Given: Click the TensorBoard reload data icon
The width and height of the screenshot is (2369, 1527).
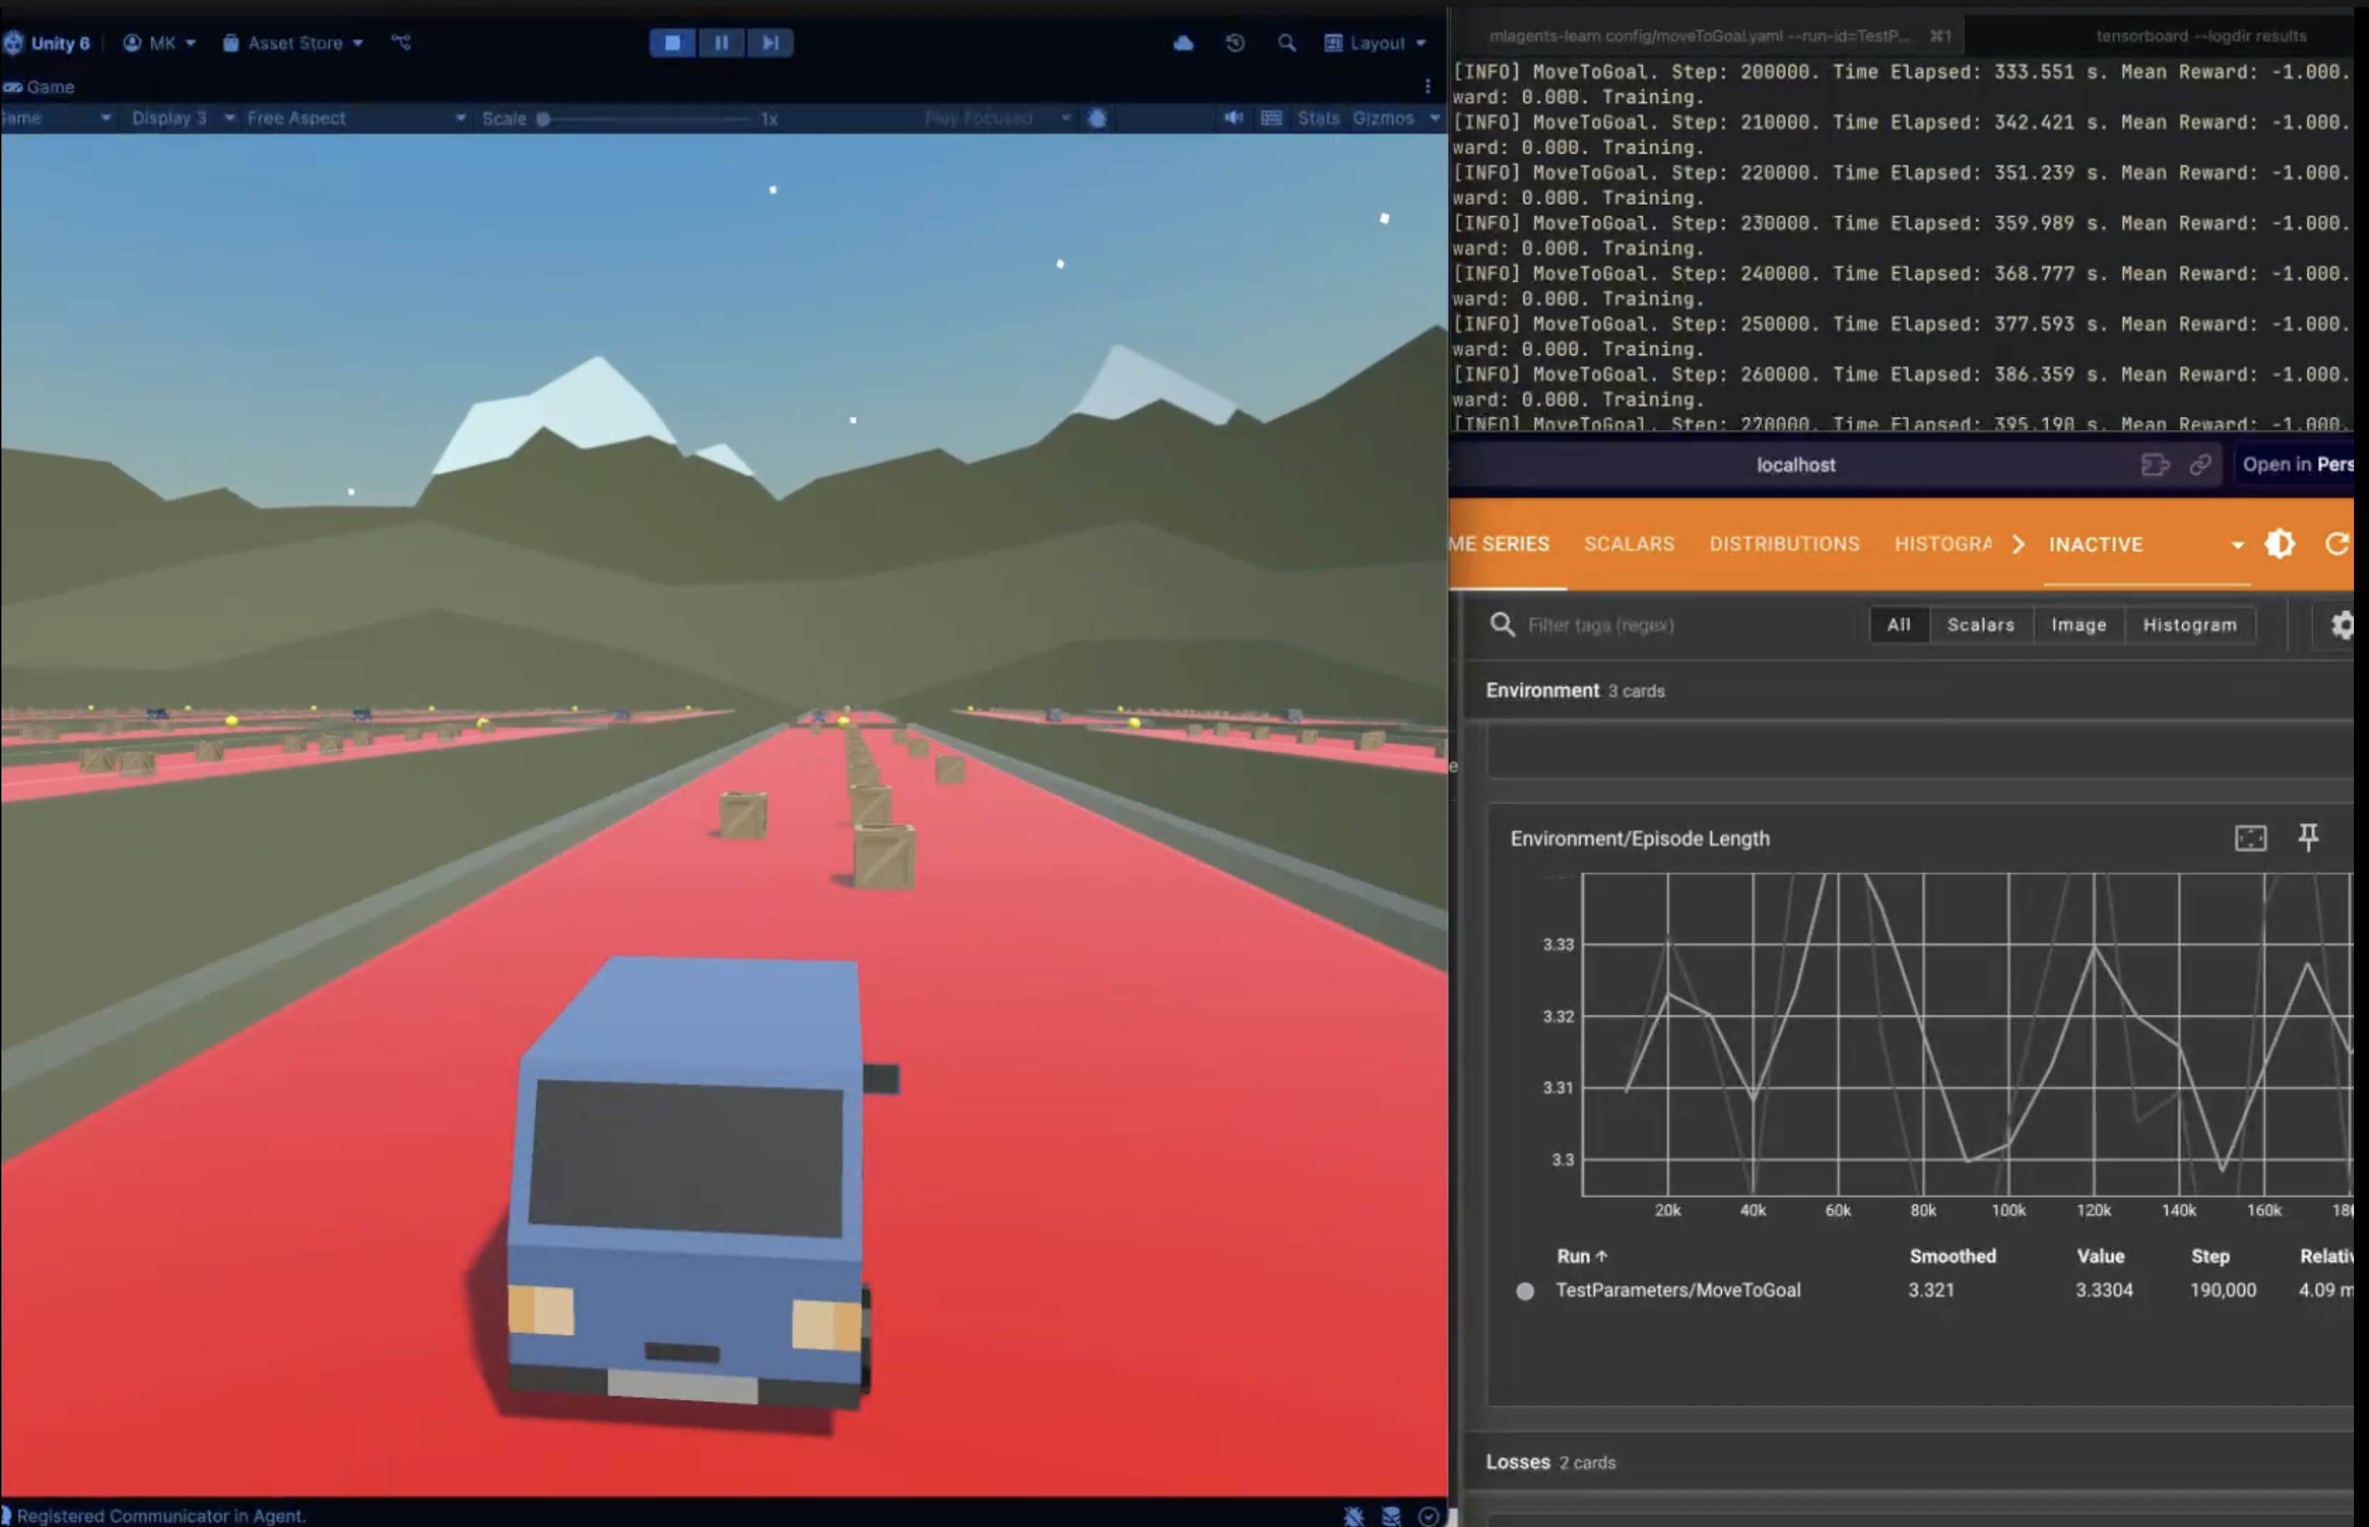Looking at the screenshot, I should coord(2337,544).
